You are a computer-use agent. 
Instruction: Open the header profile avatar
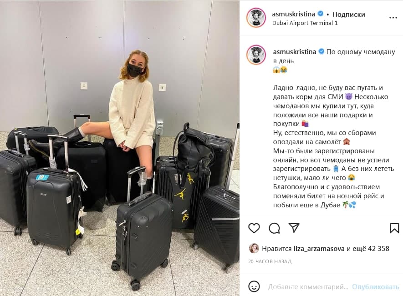tap(256, 18)
